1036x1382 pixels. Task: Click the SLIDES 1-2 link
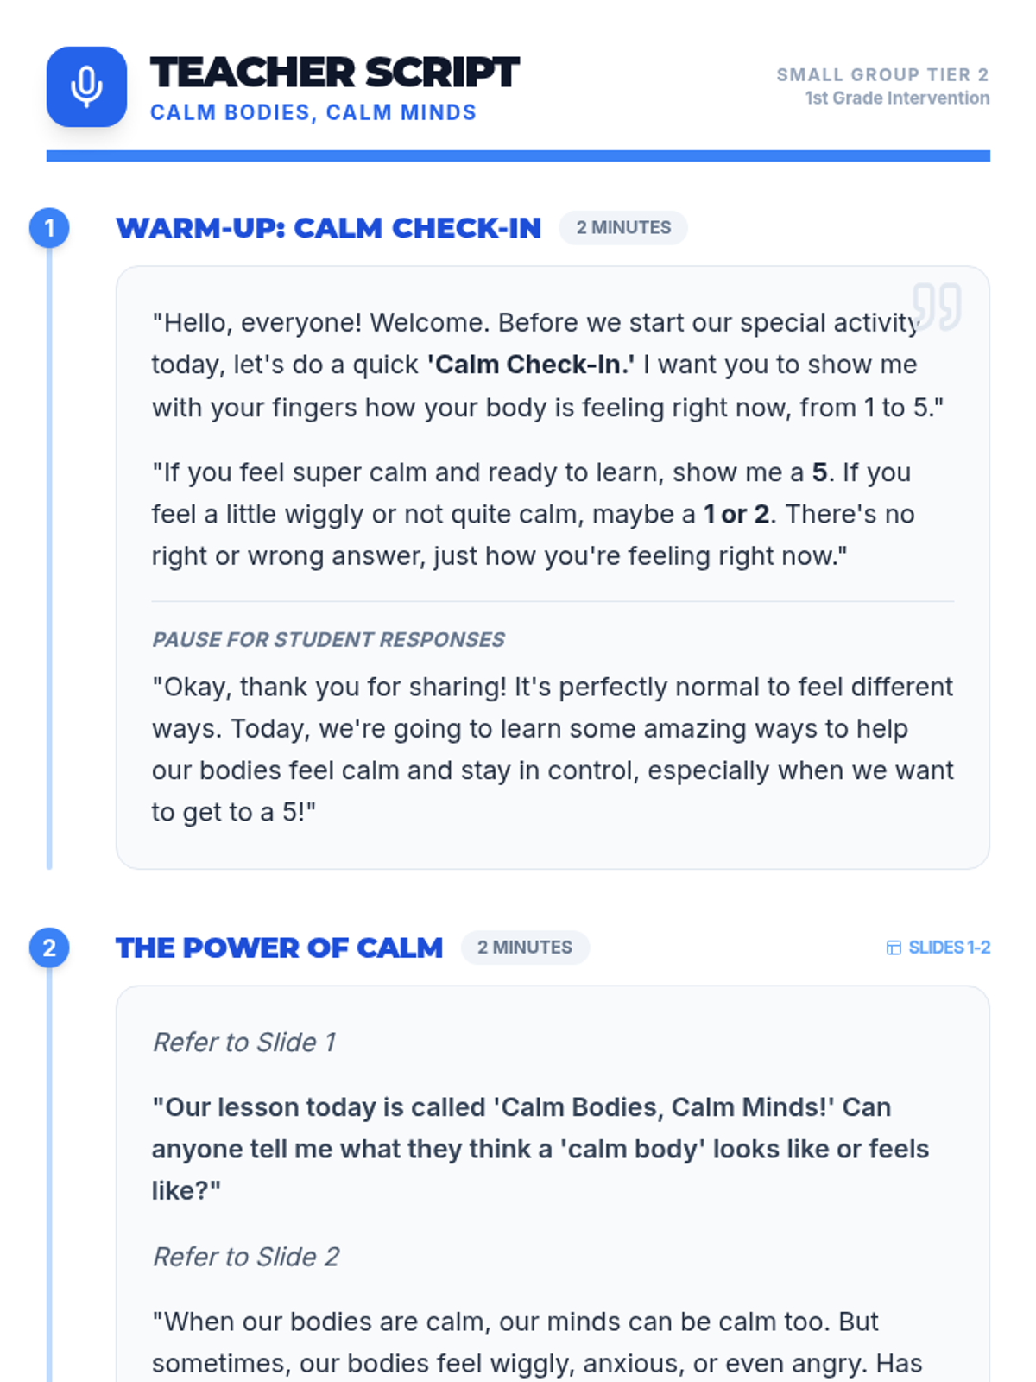948,948
